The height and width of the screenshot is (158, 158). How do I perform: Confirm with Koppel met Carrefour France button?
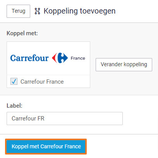[x=46, y=146]
